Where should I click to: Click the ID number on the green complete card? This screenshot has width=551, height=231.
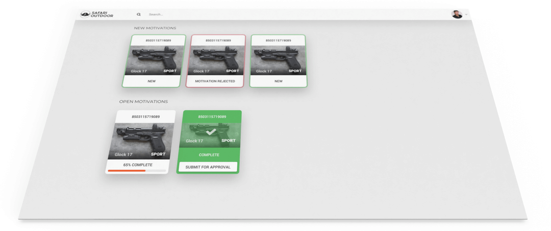[x=212, y=117]
